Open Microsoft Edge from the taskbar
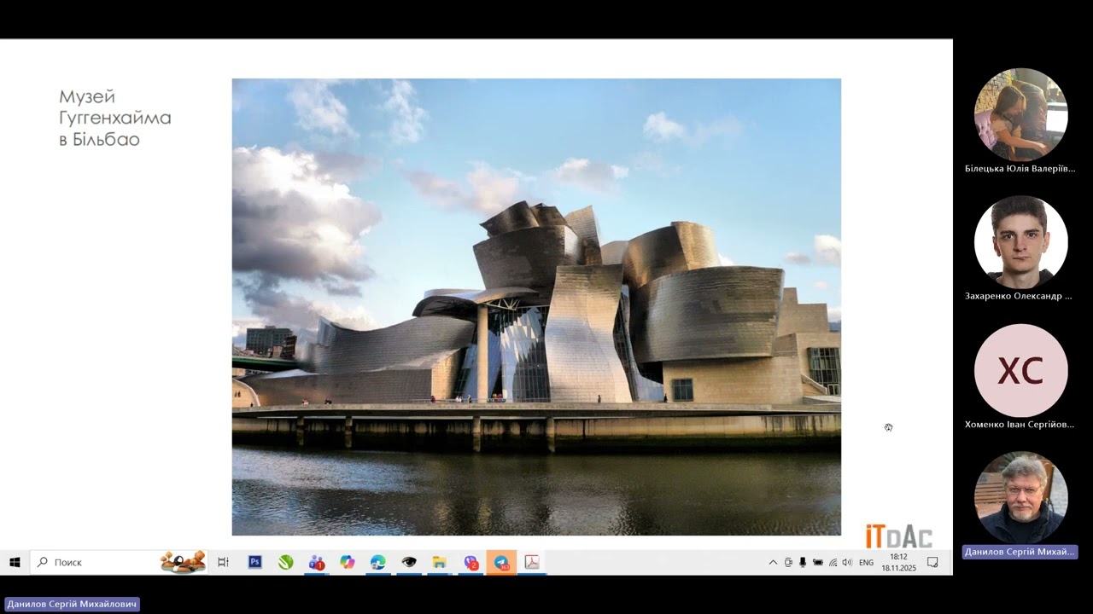The image size is (1093, 614). point(377,562)
